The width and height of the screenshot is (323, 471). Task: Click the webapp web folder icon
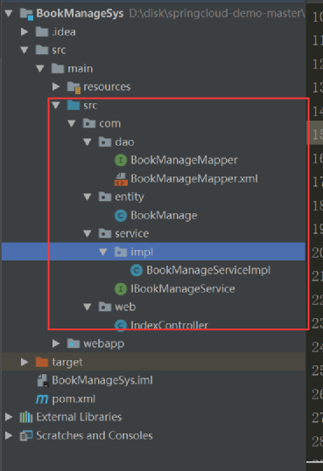click(74, 343)
